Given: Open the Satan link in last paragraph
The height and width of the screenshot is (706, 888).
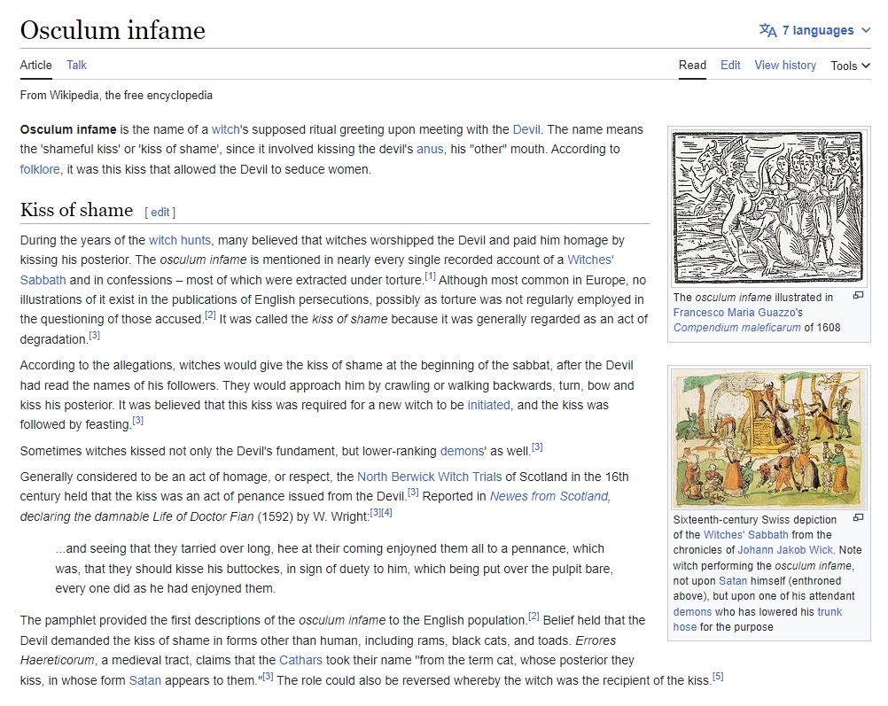Looking at the screenshot, I should click(145, 680).
